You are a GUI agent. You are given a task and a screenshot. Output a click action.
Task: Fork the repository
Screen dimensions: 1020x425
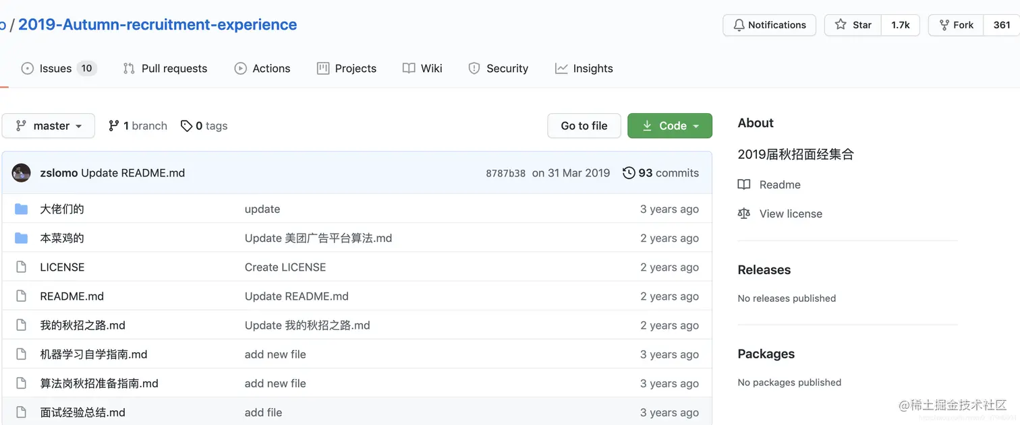click(x=957, y=25)
